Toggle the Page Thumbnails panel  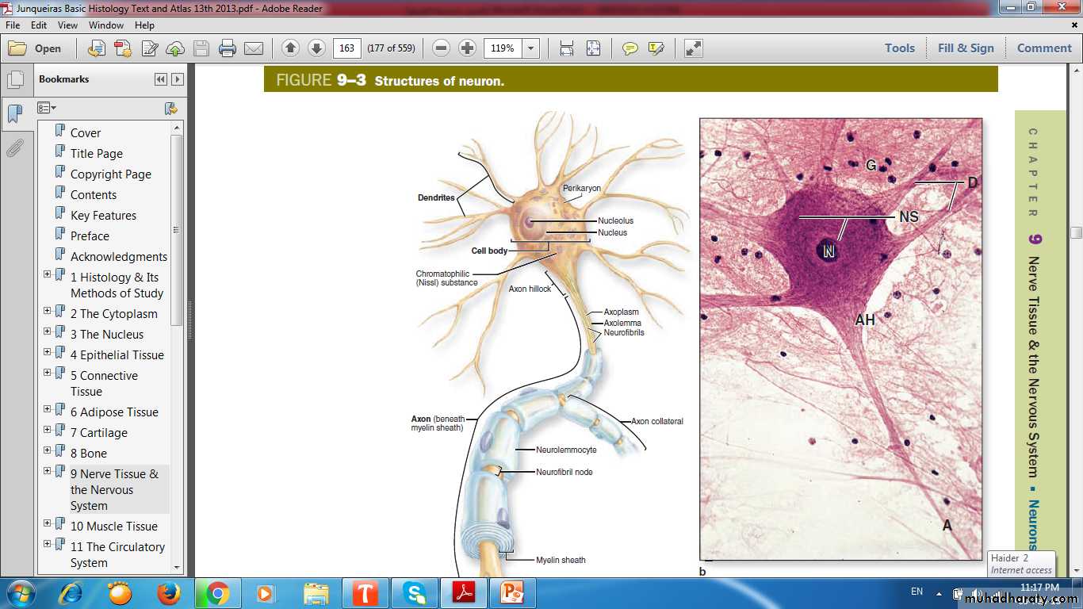14,80
